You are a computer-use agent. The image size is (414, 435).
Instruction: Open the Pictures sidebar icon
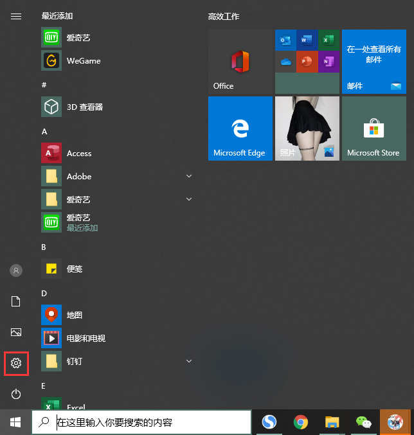(16, 332)
